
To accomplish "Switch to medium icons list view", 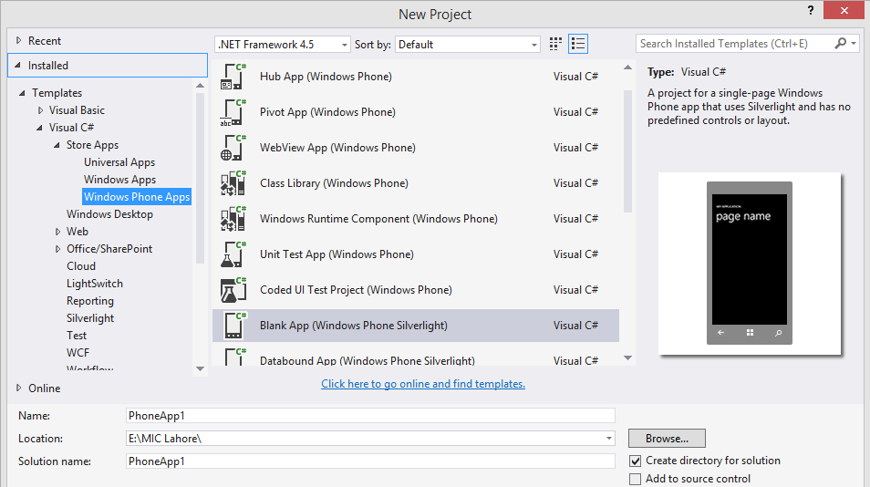I will click(578, 44).
